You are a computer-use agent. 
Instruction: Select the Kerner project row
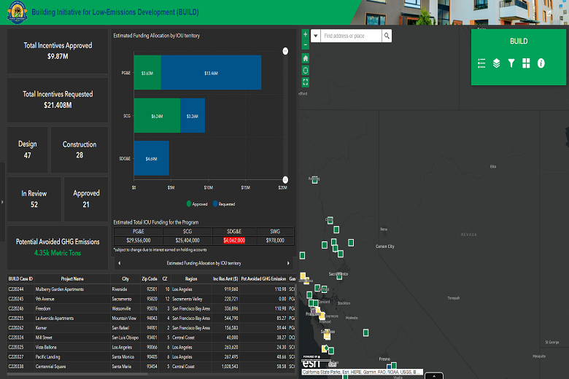pos(151,328)
